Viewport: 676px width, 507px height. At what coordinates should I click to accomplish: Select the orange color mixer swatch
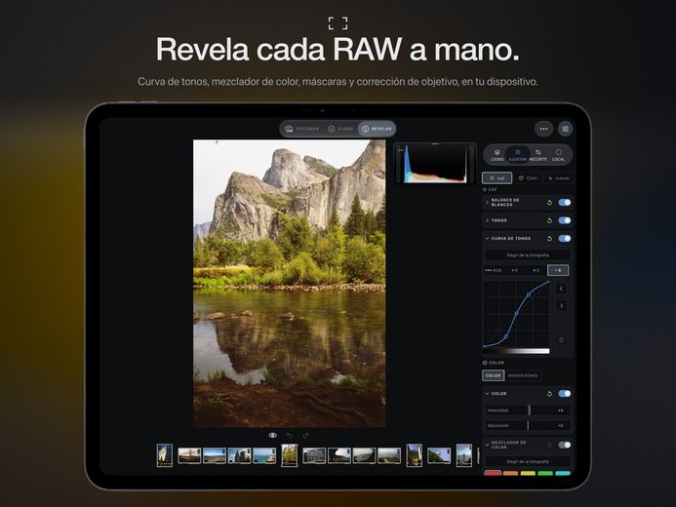[x=510, y=473]
